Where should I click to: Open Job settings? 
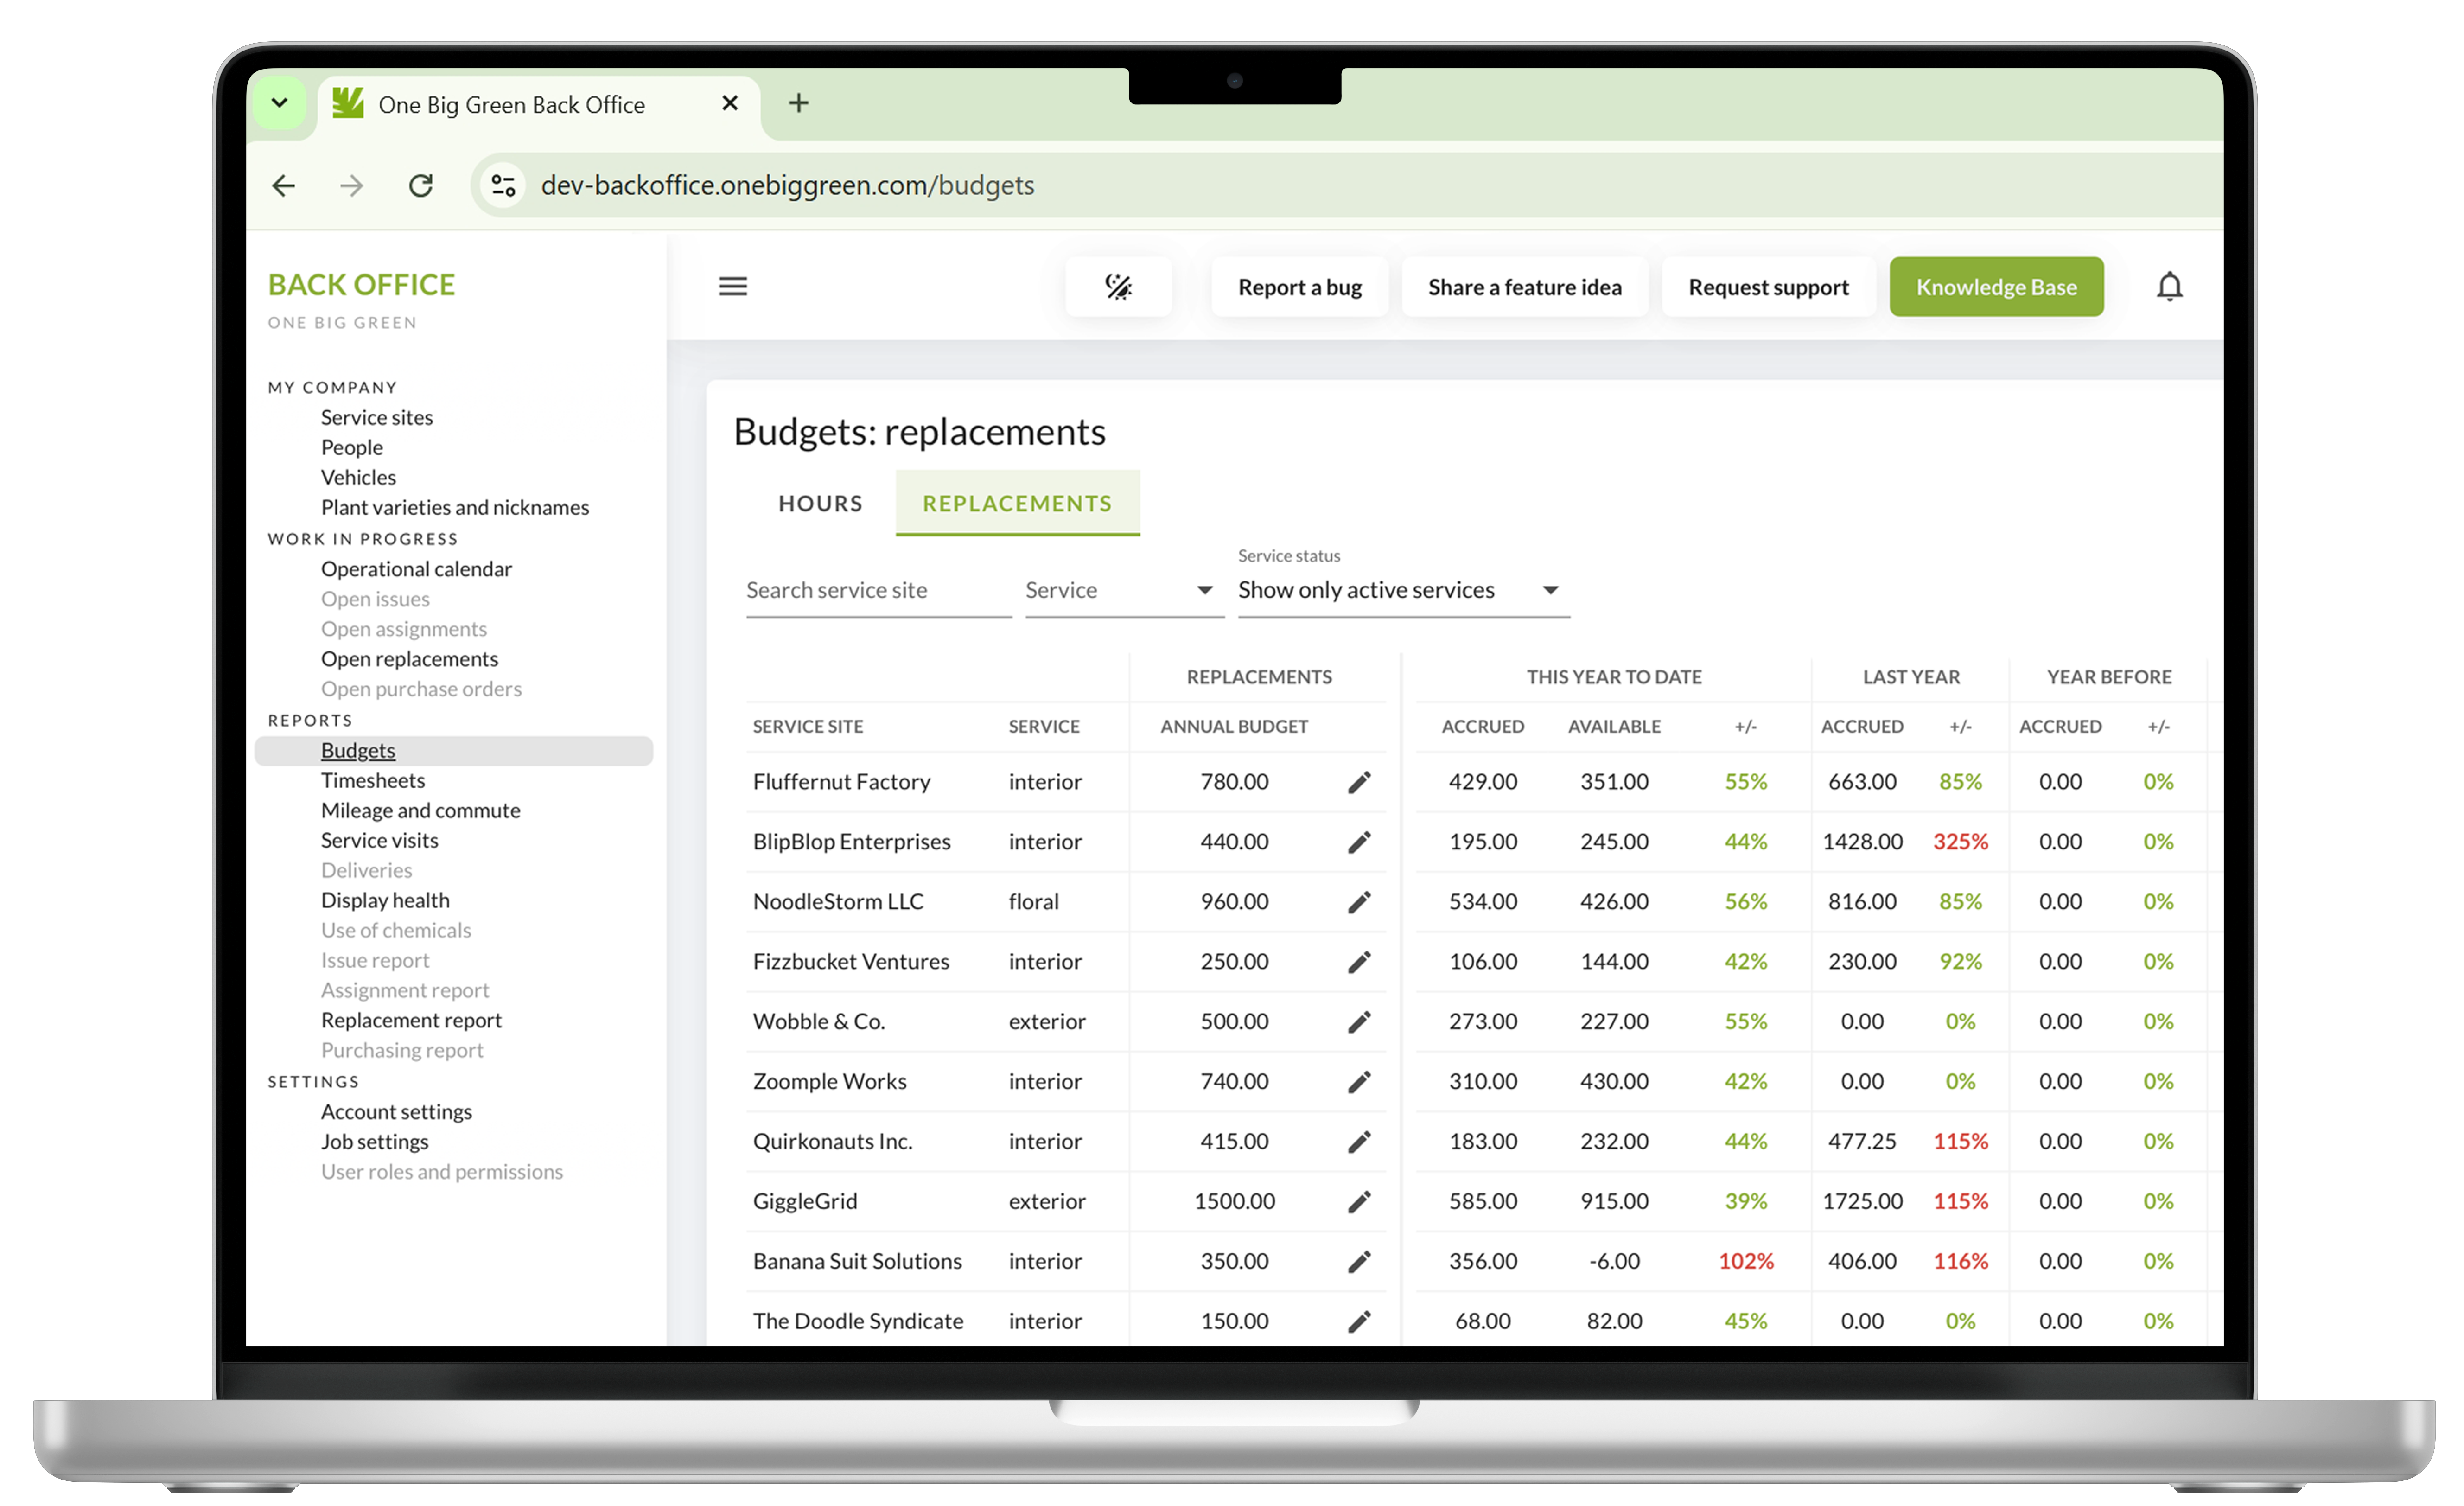point(374,1142)
